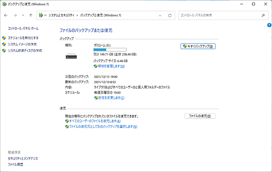This screenshot has width=272, height=172.
Task: Expand the address bar history dropdown
Action: pyautogui.click(x=160, y=15)
